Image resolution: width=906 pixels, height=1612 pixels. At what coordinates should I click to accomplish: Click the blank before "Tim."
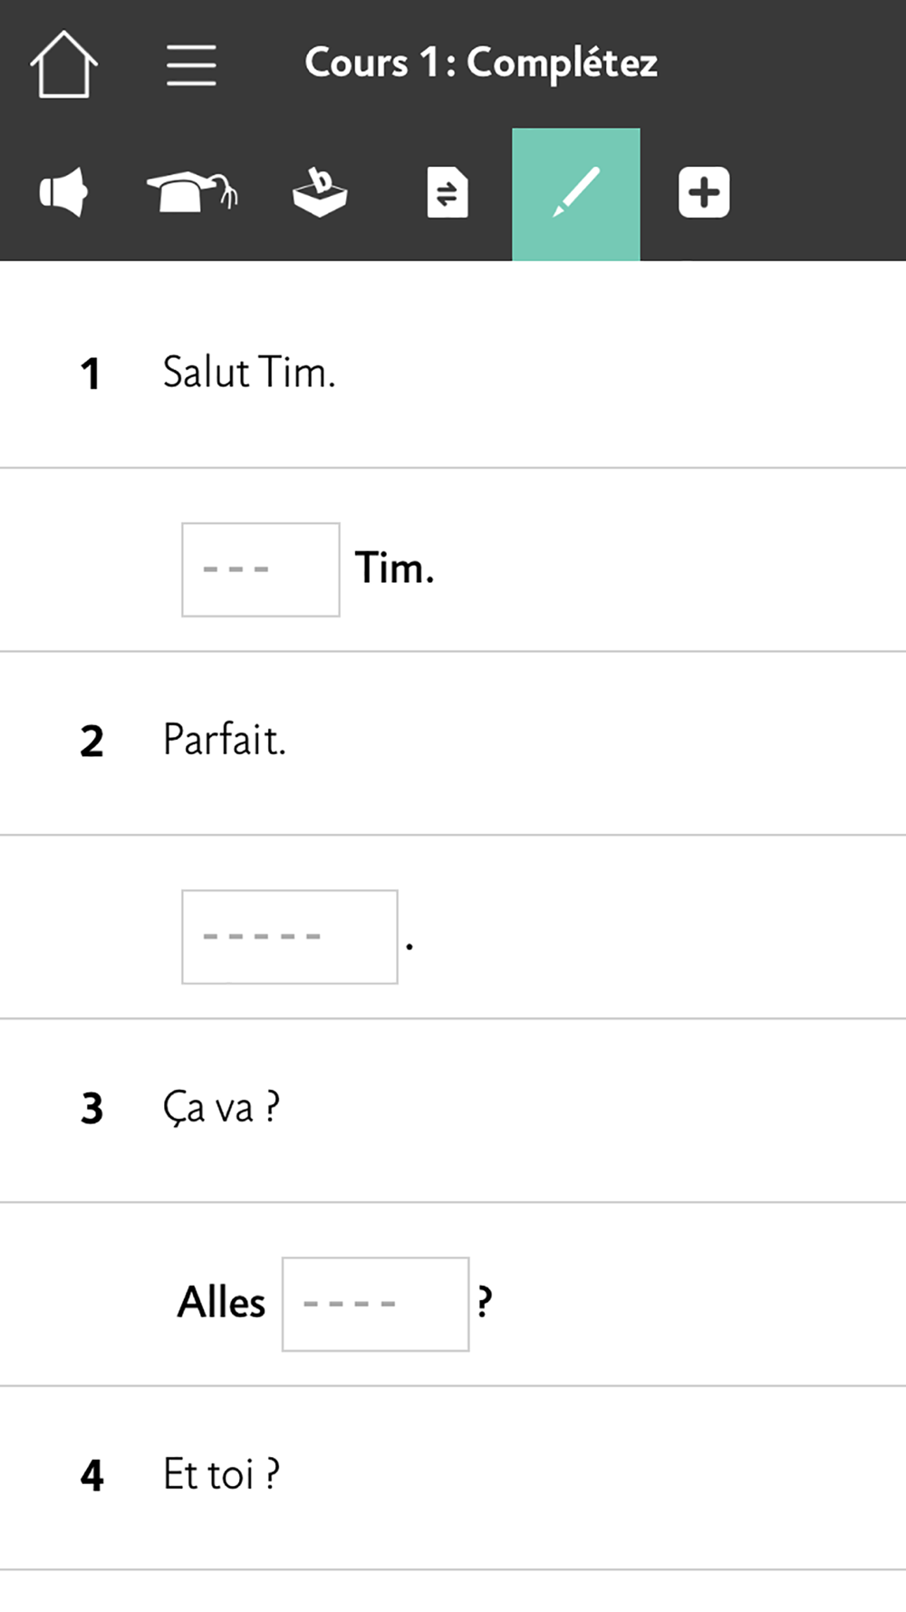261,569
